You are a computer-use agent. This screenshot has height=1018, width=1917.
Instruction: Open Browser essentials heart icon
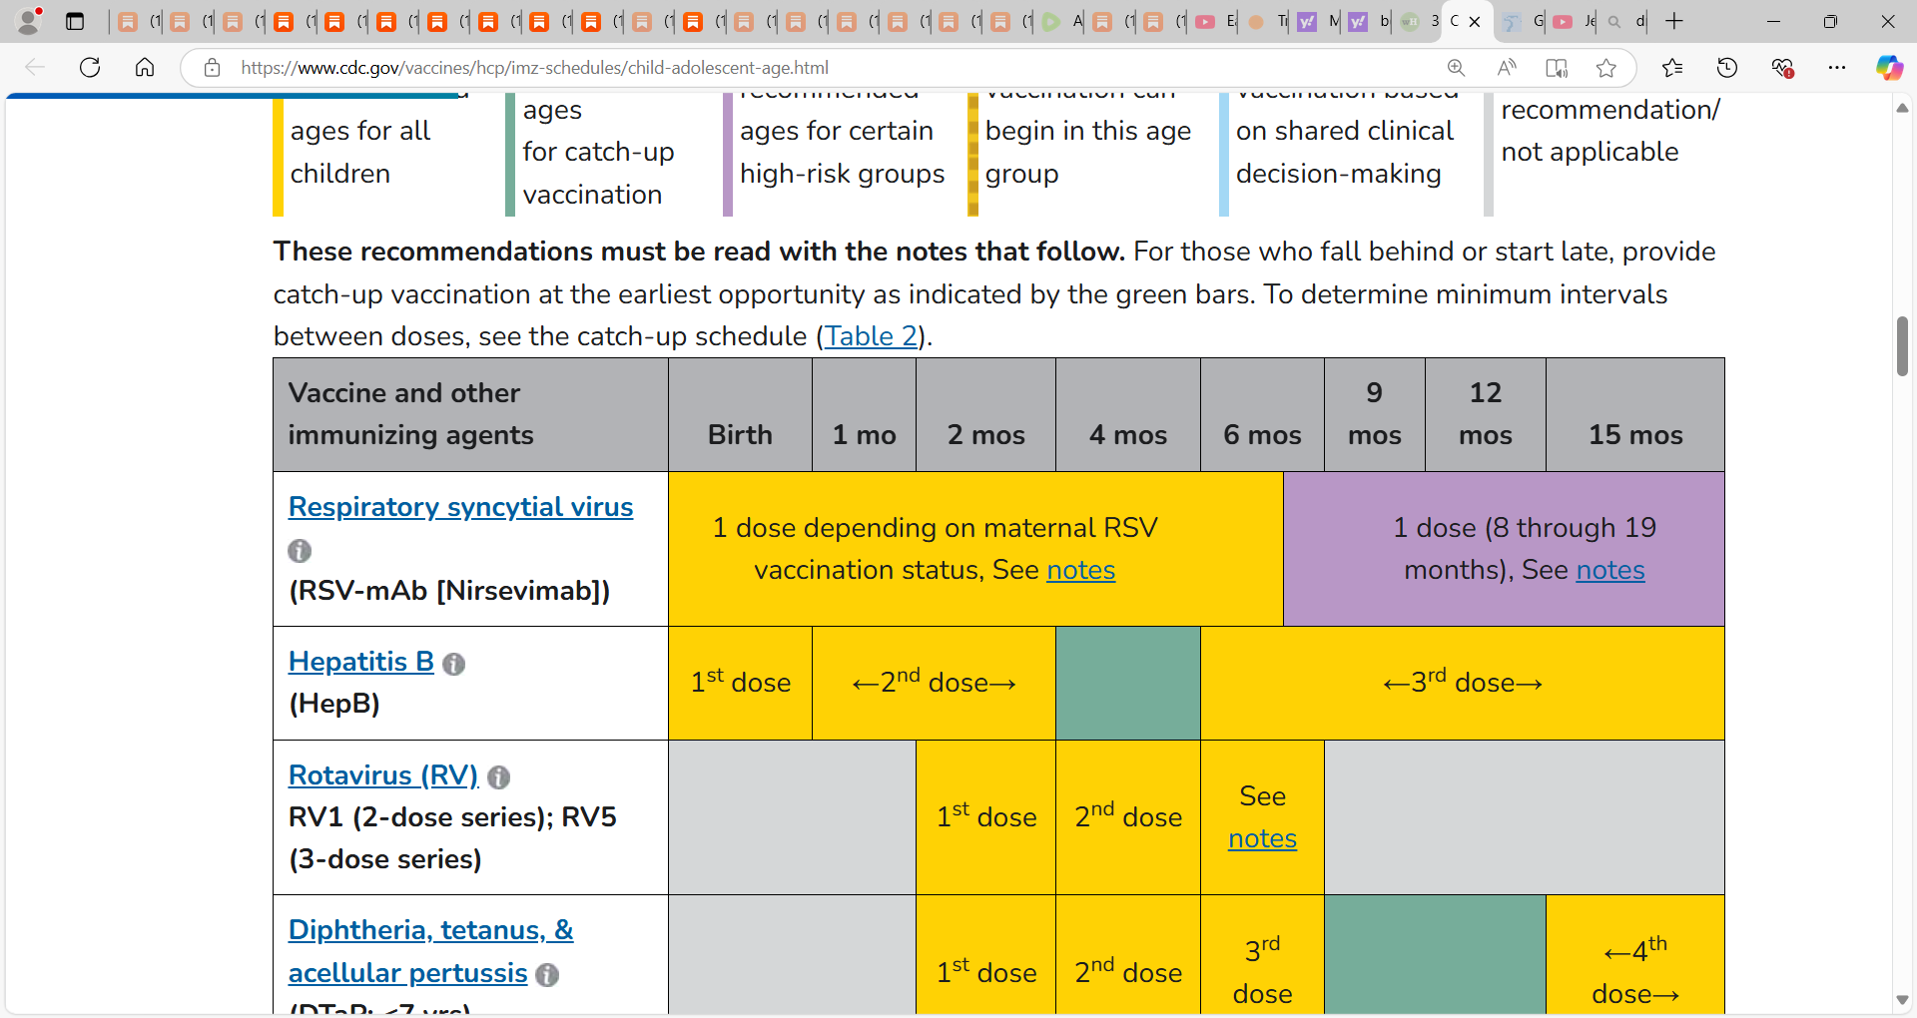click(x=1782, y=68)
